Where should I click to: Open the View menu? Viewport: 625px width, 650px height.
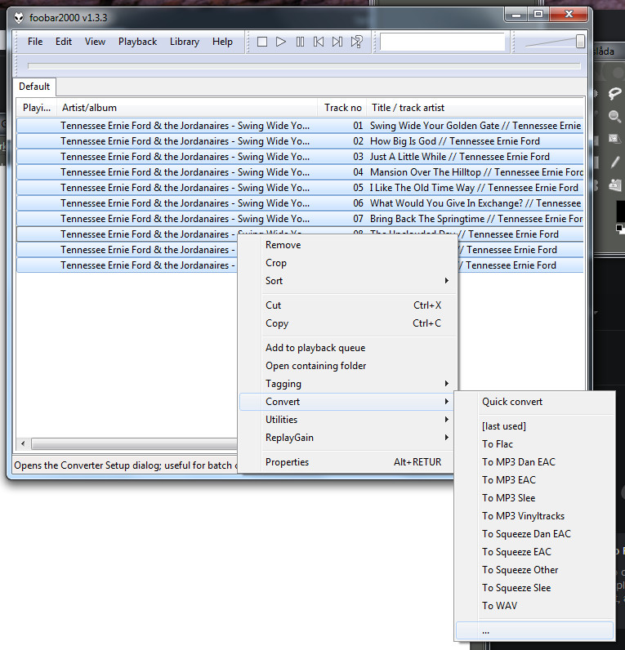pos(95,42)
